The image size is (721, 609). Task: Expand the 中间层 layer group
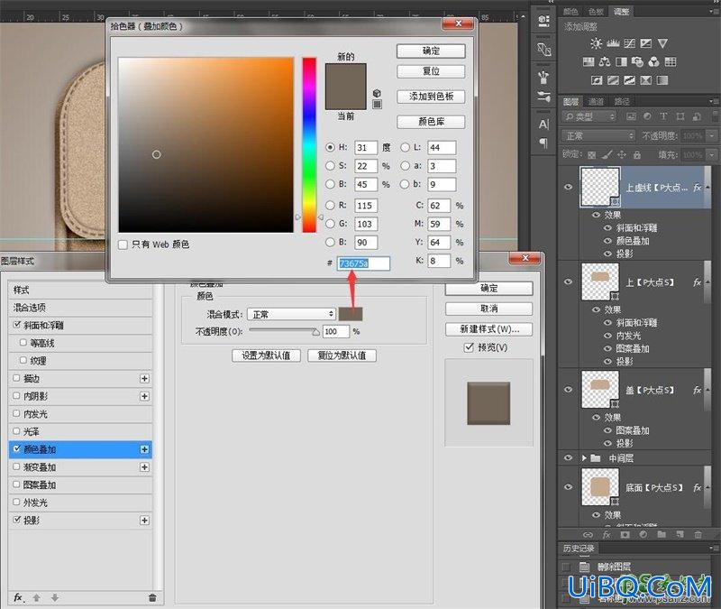(584, 458)
